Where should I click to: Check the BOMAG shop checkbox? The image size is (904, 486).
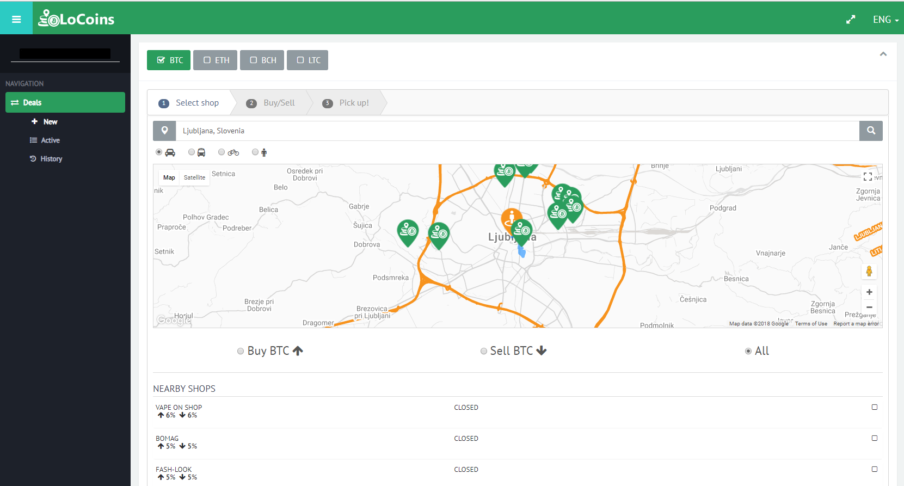[875, 438]
